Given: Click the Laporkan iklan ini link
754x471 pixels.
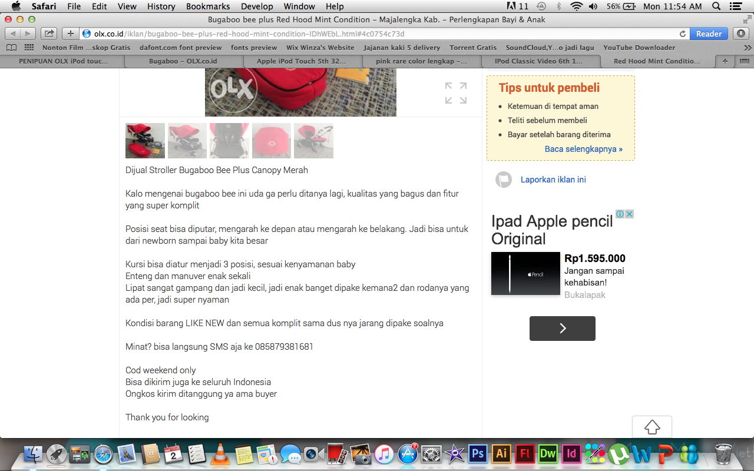Looking at the screenshot, I should click(x=553, y=180).
